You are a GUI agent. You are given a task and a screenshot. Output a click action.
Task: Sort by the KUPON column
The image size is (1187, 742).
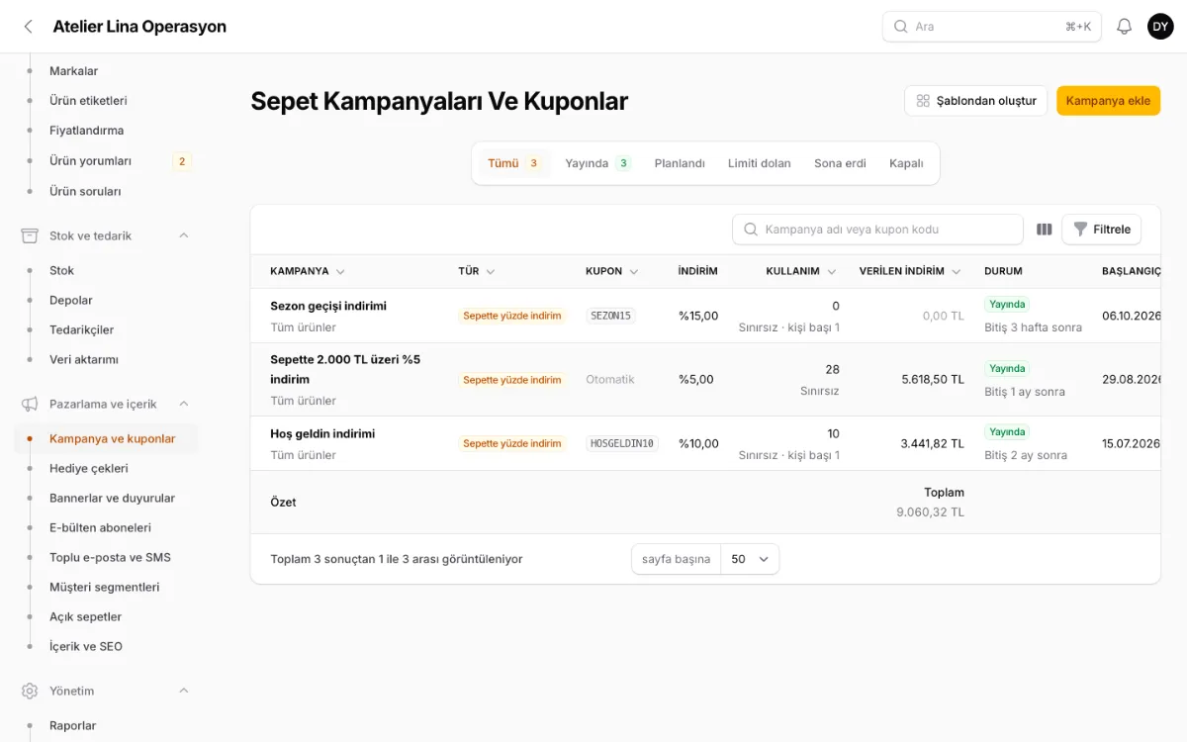tap(612, 271)
